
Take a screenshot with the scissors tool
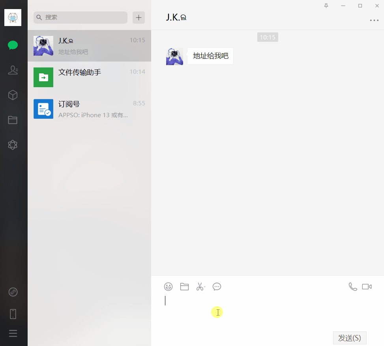click(x=200, y=286)
